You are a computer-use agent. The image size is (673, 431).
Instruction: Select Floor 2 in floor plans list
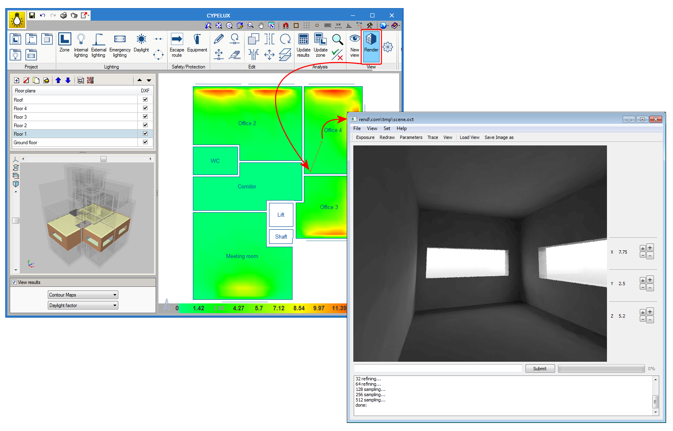click(x=20, y=126)
